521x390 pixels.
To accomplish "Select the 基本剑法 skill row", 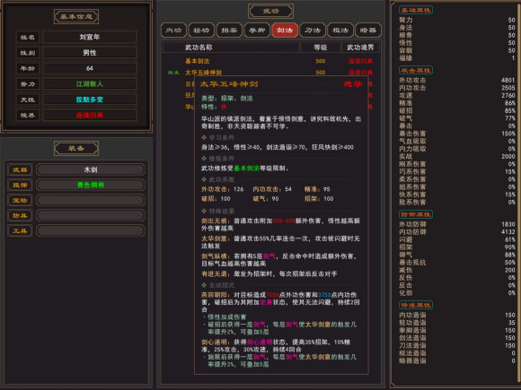I will pos(270,61).
